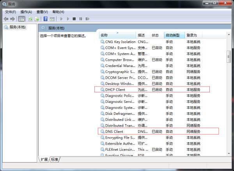Switch to the 标准 tab
The width and height of the screenshot is (234, 171).
[x=55, y=159]
